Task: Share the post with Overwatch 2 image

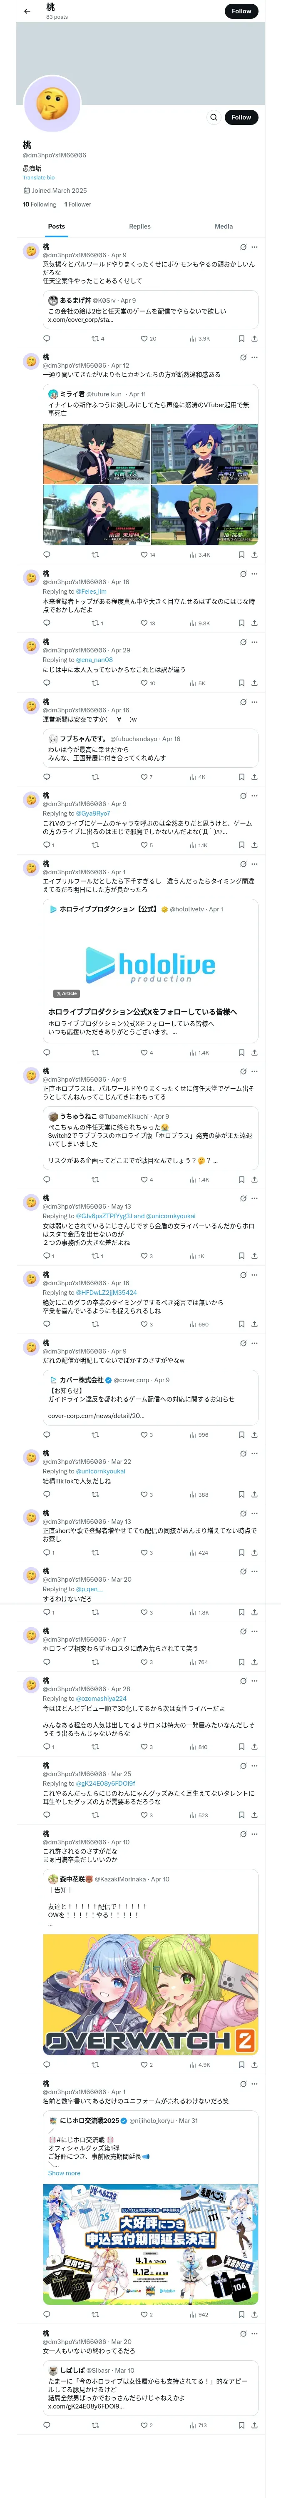Action: coord(254,2065)
